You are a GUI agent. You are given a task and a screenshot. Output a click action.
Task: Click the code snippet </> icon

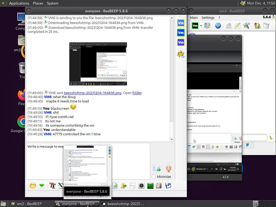(x=133, y=185)
